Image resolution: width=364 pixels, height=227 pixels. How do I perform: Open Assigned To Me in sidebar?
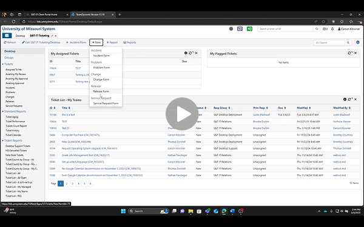13,70
